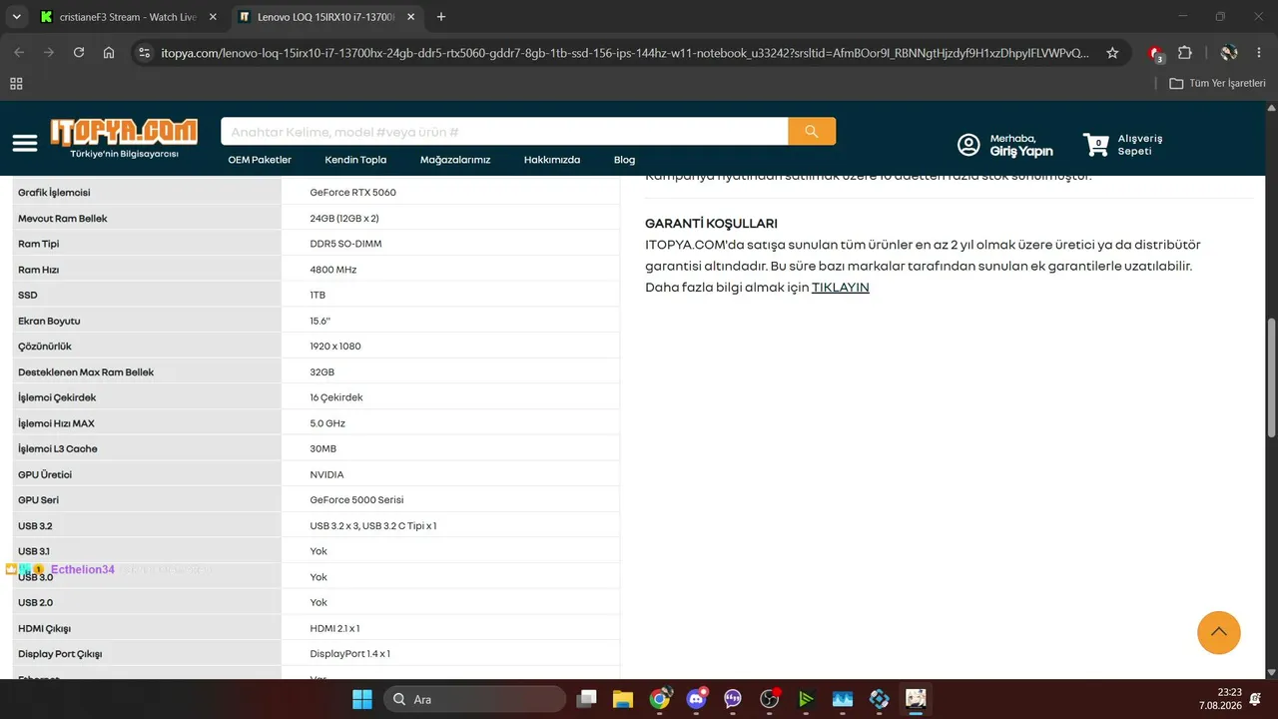
Task: Select the USB 3.2 x 3 ports value
Action: click(x=373, y=526)
